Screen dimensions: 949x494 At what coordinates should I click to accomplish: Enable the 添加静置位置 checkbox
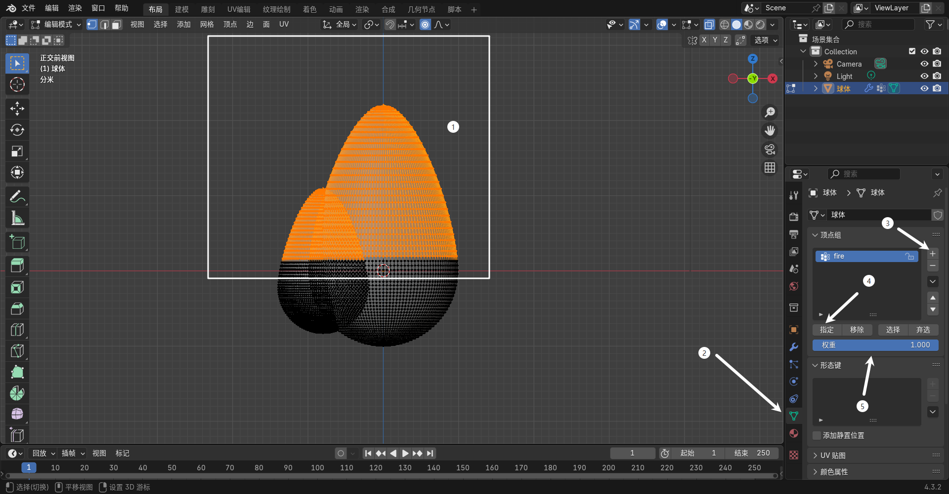click(x=817, y=435)
